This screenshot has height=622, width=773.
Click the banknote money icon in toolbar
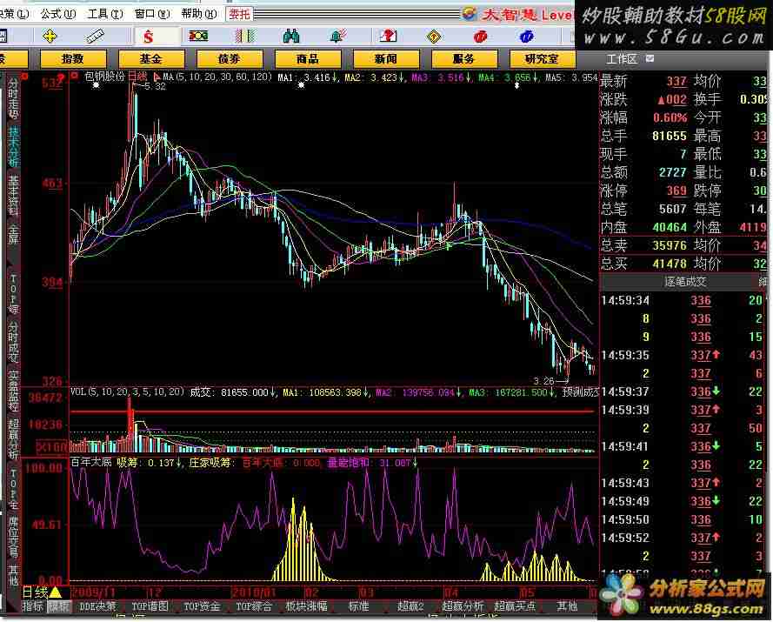tap(198, 36)
